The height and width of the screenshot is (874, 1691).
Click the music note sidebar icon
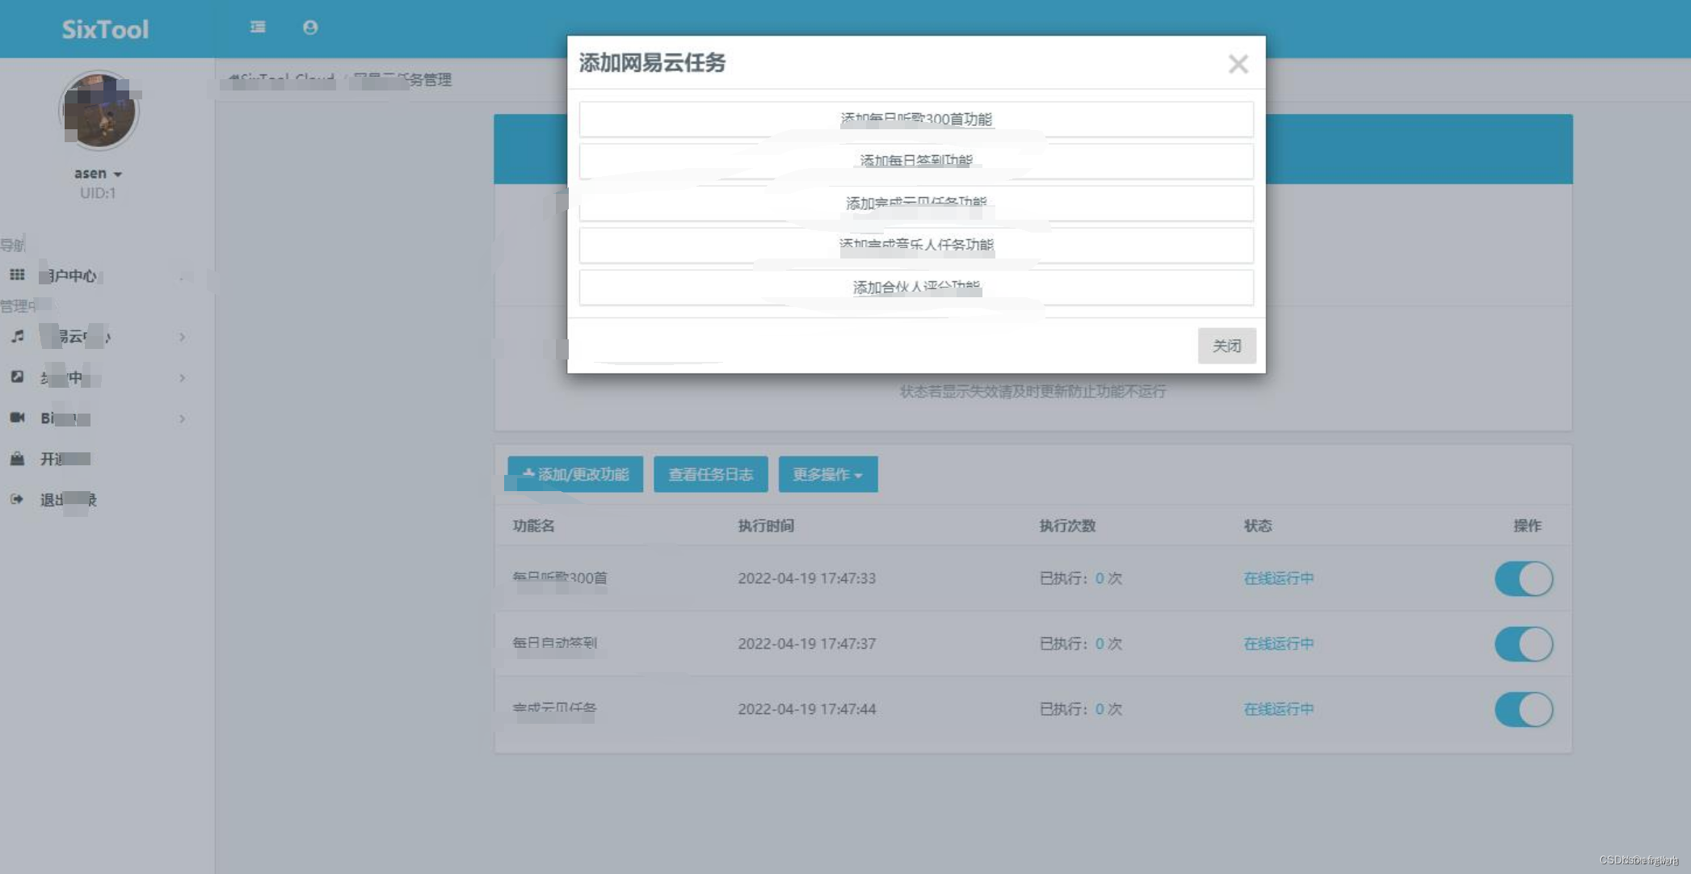tap(17, 336)
